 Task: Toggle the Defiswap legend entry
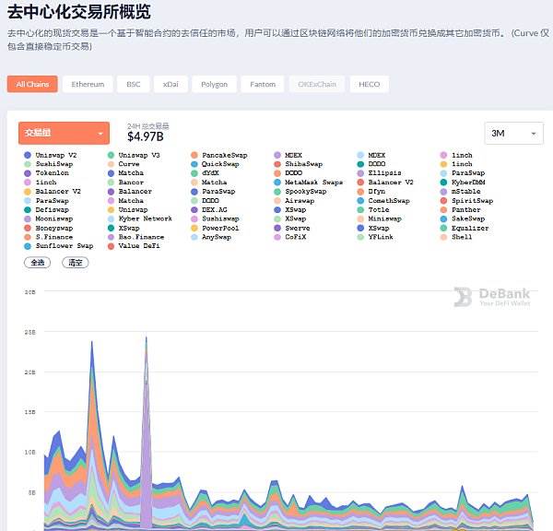[47, 209]
